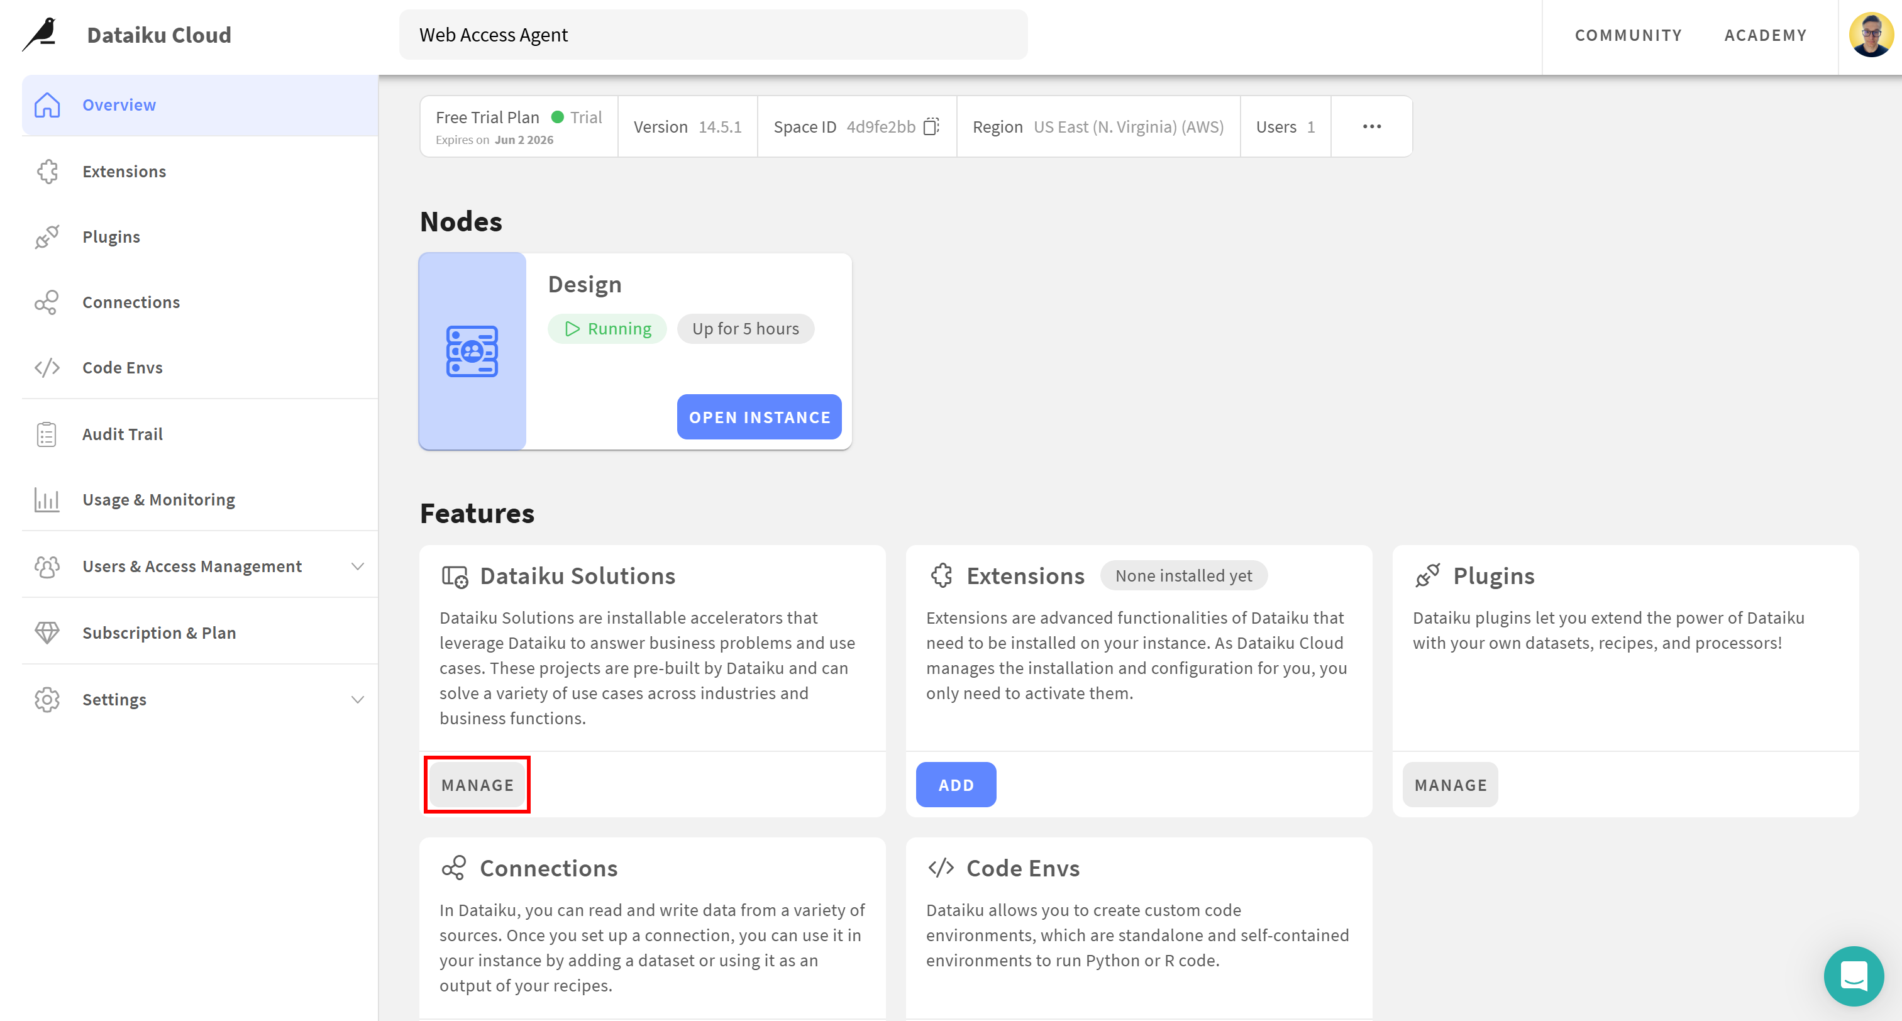Click the Space ID 4d9fe2bb value
Image resolution: width=1902 pixels, height=1021 pixels.
[x=881, y=127]
